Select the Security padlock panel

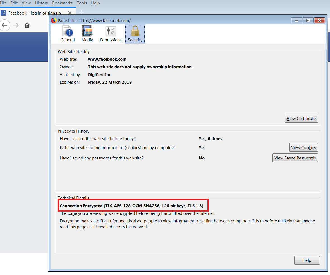tap(135, 34)
